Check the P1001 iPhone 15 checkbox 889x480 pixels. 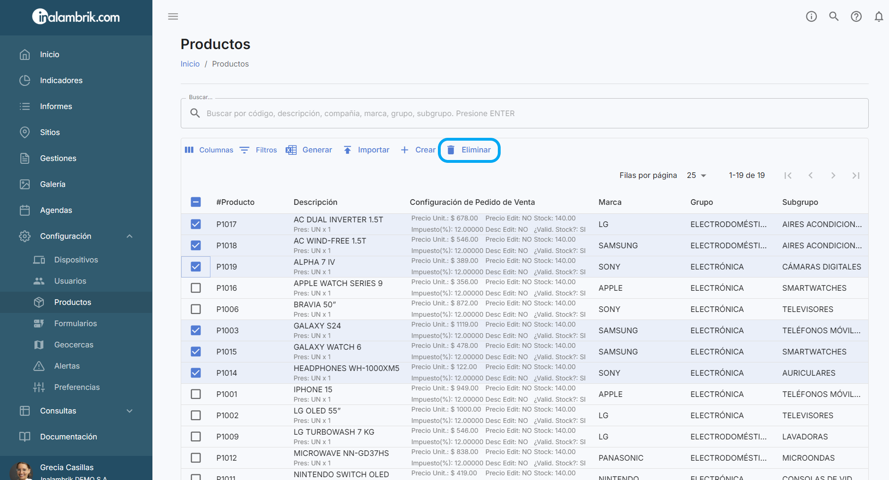tap(196, 394)
